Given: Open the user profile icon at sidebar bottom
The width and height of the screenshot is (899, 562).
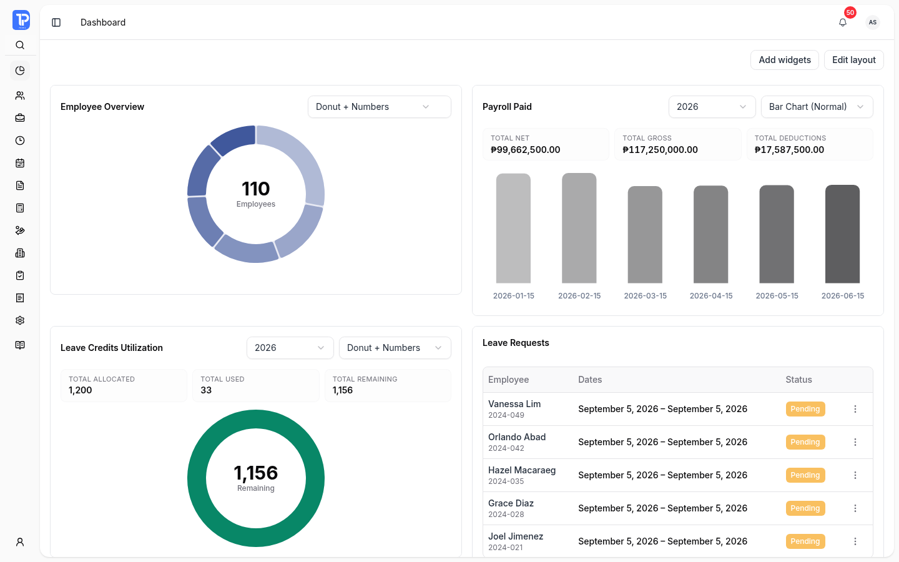Looking at the screenshot, I should point(20,542).
